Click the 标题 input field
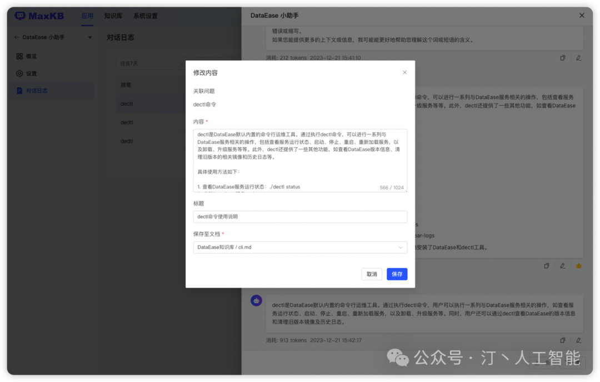 point(300,217)
